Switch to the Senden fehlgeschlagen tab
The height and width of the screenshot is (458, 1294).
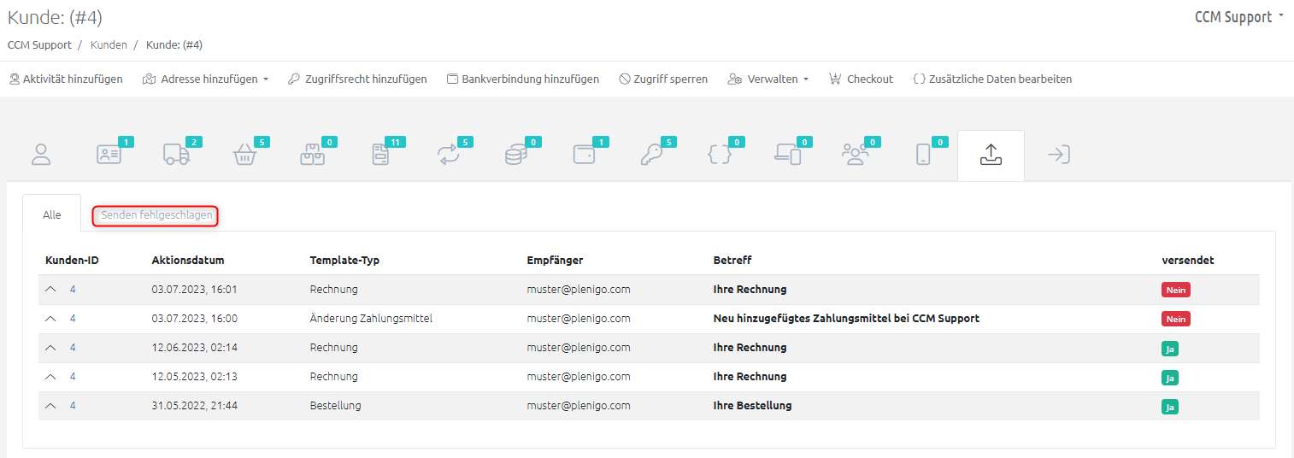pos(156,215)
